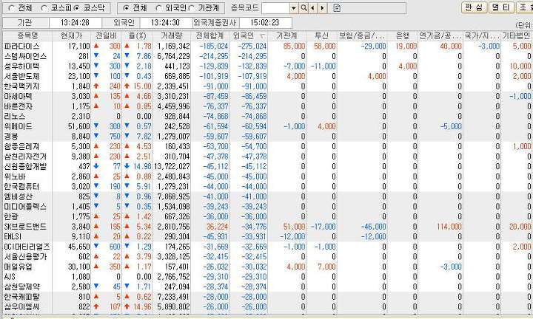Screen dimensions: 533x319
Task: Click the sort indicator in 외국인 column header
Action: pos(262,36)
